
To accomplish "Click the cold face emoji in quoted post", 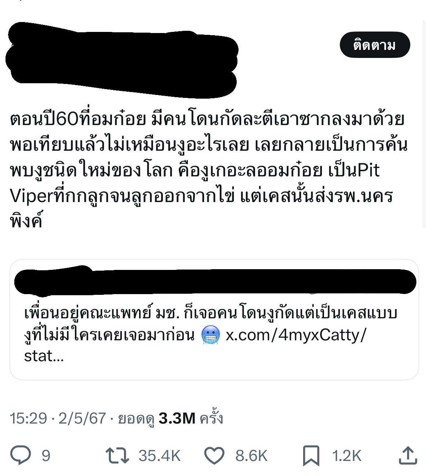I will 211,335.
